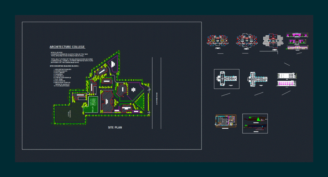
Task: Select the second red-and-blue floor plan drawing
Action: coord(247,41)
